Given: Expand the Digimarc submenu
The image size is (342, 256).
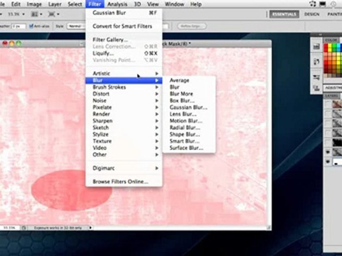Looking at the screenshot, I should pos(124,168).
